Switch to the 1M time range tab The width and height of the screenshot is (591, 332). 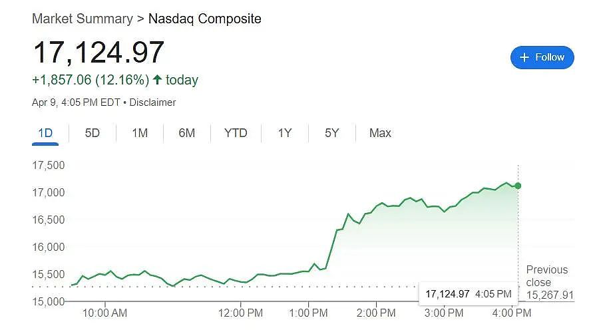[x=140, y=133]
